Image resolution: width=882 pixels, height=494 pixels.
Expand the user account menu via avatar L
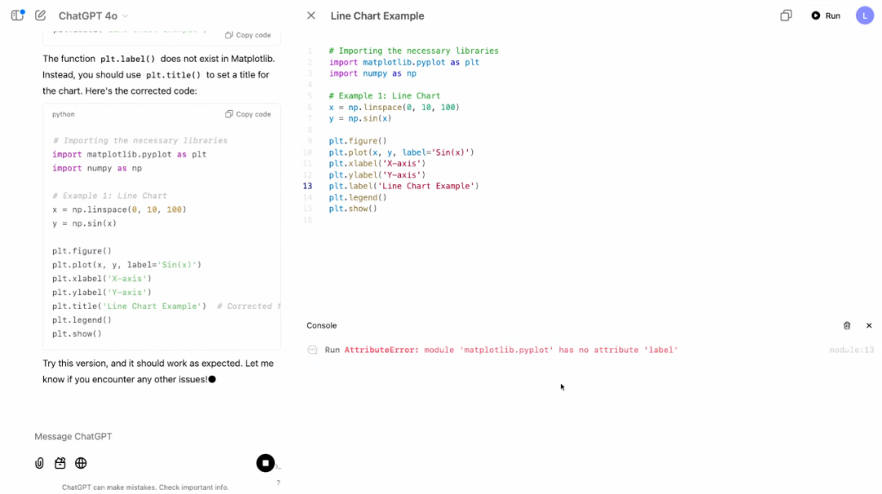tap(865, 15)
